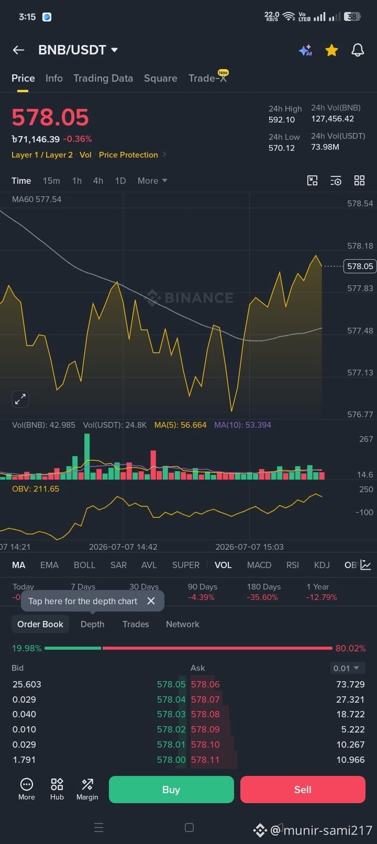Open the BNB/USDT pair selector dropdown
This screenshot has height=844, width=377.
coord(78,50)
